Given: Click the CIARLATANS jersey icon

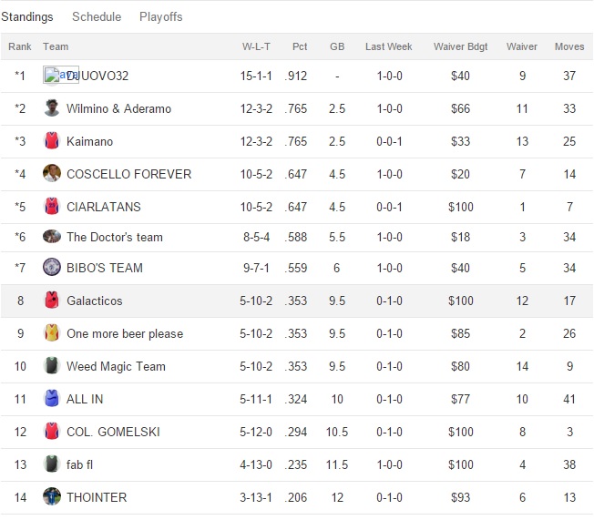Looking at the screenshot, I should pos(51,207).
